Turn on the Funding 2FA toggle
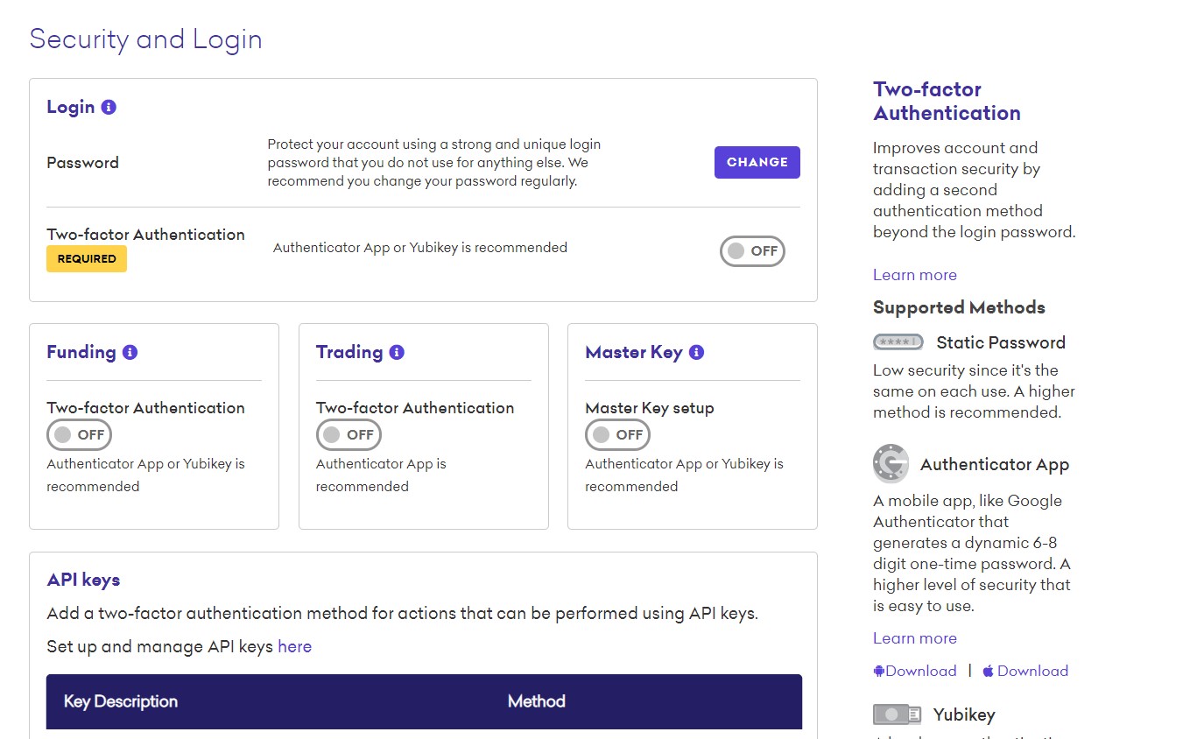Screen dimensions: 1197x739 79,434
